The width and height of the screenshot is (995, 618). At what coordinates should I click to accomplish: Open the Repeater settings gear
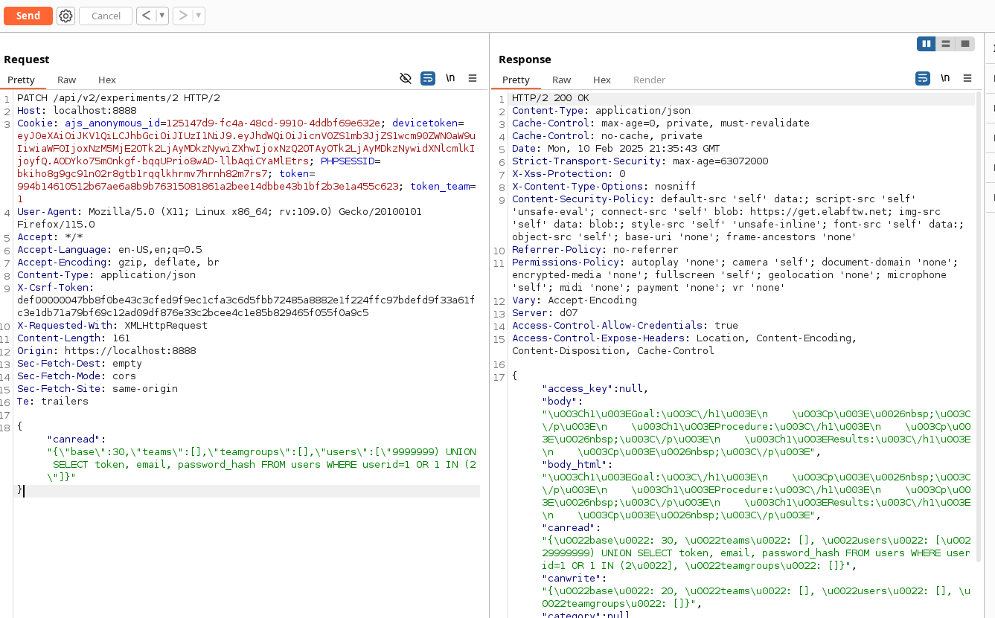pyautogui.click(x=66, y=16)
